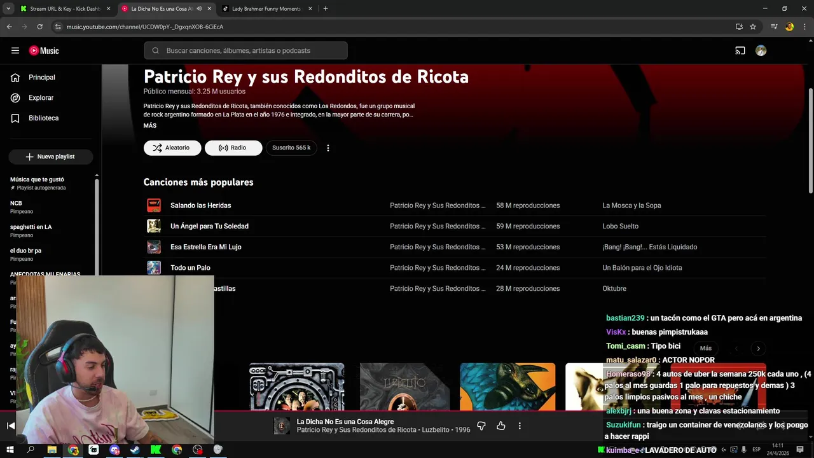Viewport: 814px width, 458px height.
Task: Click the Más button beside the carousel
Action: pyautogui.click(x=706, y=349)
